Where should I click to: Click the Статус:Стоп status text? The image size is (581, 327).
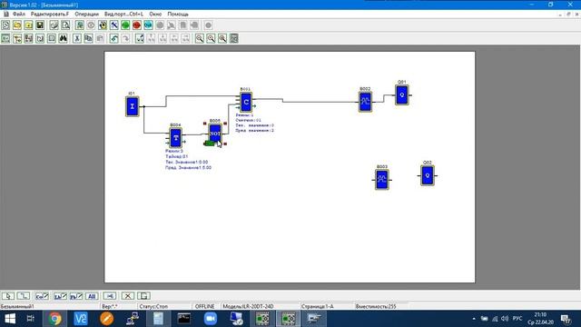click(153, 307)
